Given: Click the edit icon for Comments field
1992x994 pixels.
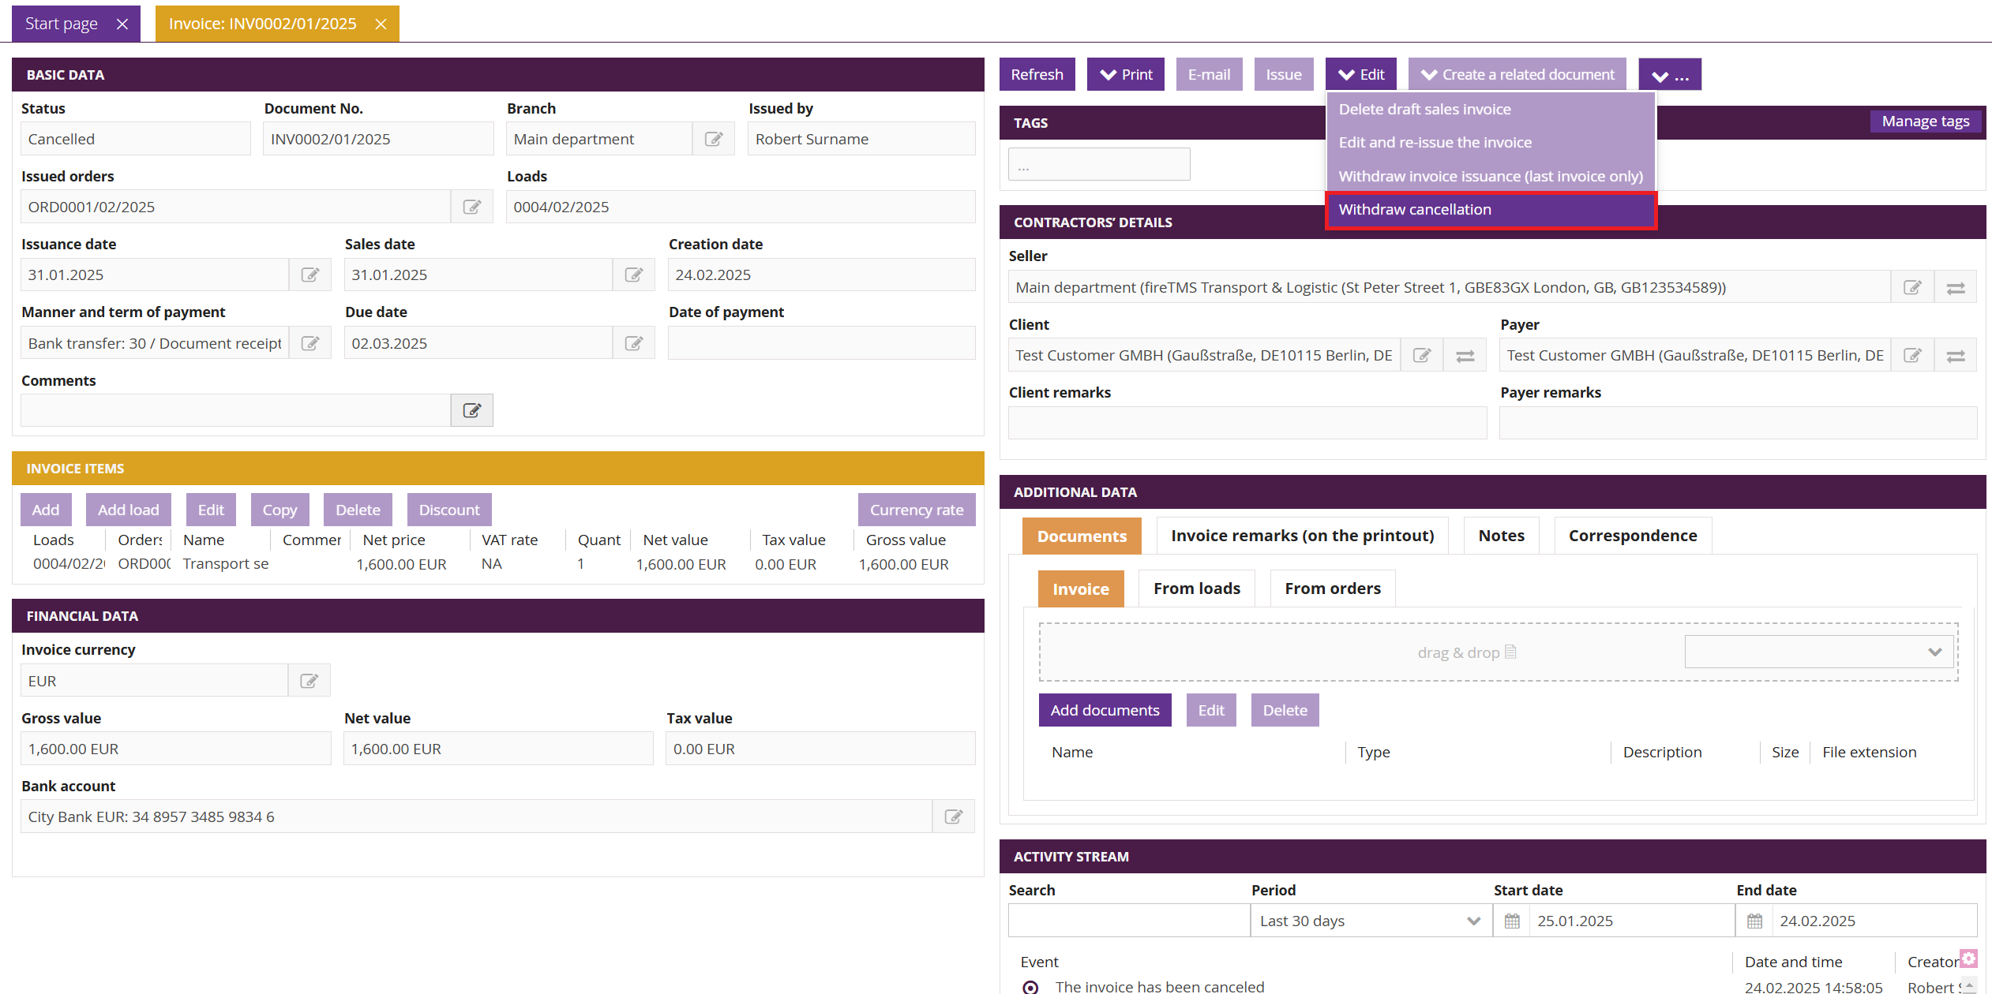Looking at the screenshot, I should click(x=471, y=410).
